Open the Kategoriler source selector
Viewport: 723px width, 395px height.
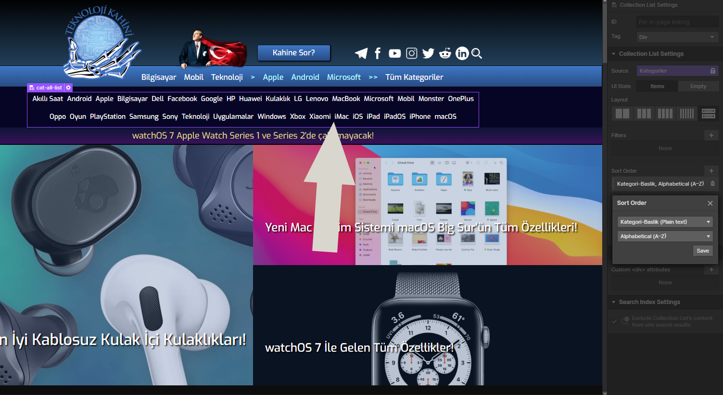coord(677,71)
